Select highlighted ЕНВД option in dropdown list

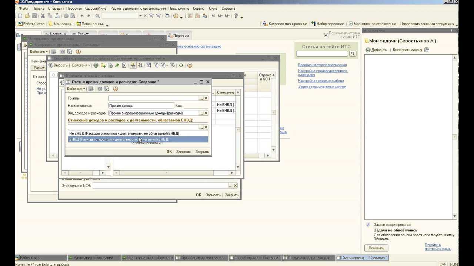coord(138,139)
